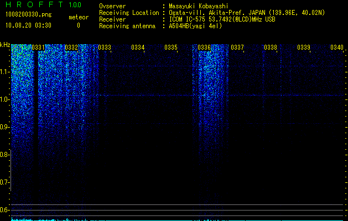Click the 0.6 kHz axis label

(x=5, y=210)
